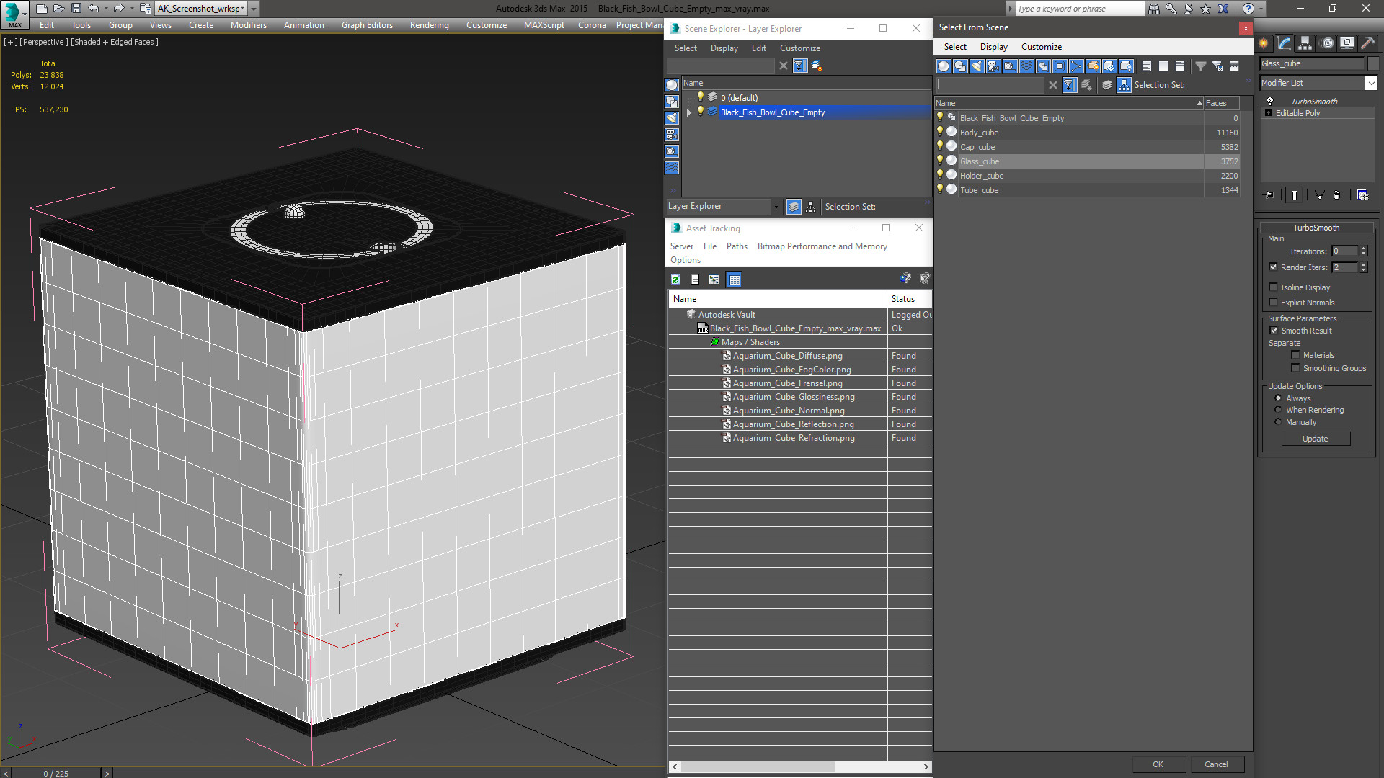Open the Graph Editors menu
Image resolution: width=1384 pixels, height=778 pixels.
pos(367,25)
